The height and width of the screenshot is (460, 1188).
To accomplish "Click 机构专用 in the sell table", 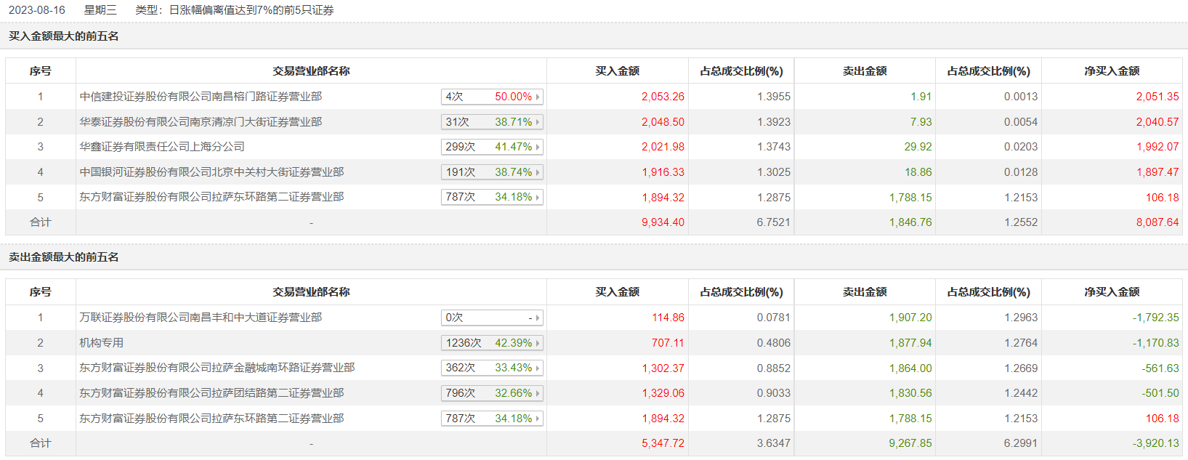I will pyautogui.click(x=102, y=343).
